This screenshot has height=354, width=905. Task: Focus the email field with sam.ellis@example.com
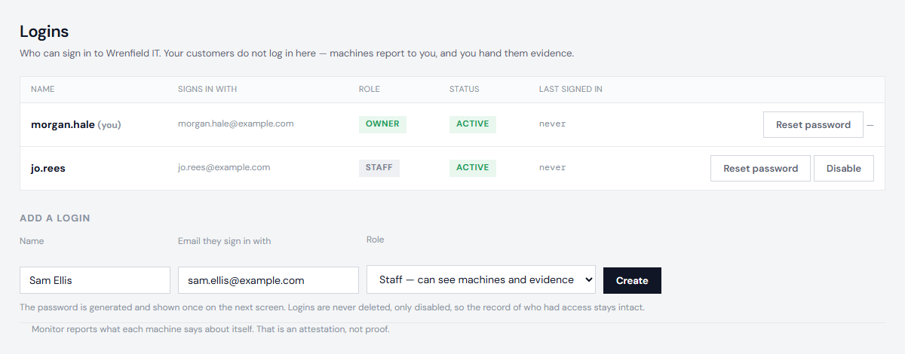click(x=268, y=280)
